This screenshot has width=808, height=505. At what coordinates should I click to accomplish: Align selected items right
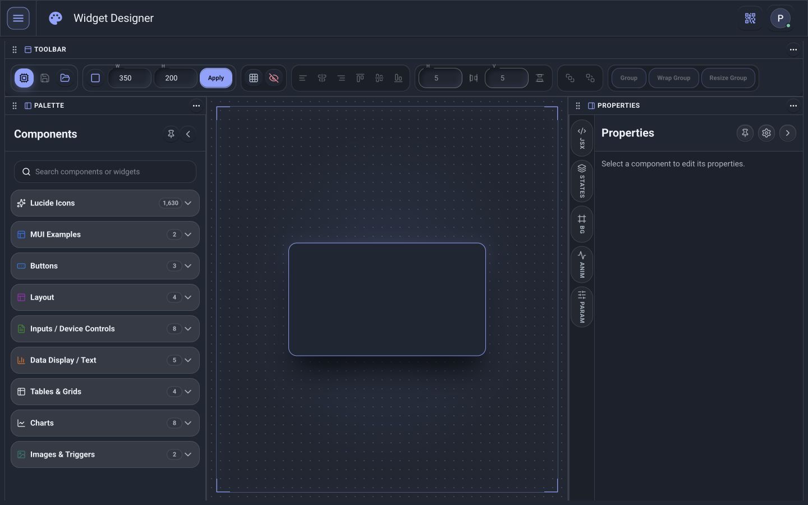[341, 78]
